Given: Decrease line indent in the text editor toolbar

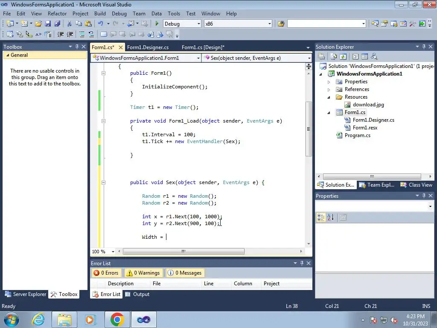Looking at the screenshot, I should tap(60, 34).
